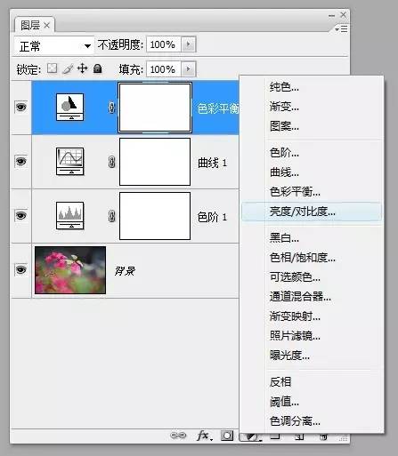This screenshot has width=398, height=456.
Task: Choose 亮度/对比度... from the menu
Action: pos(312,212)
